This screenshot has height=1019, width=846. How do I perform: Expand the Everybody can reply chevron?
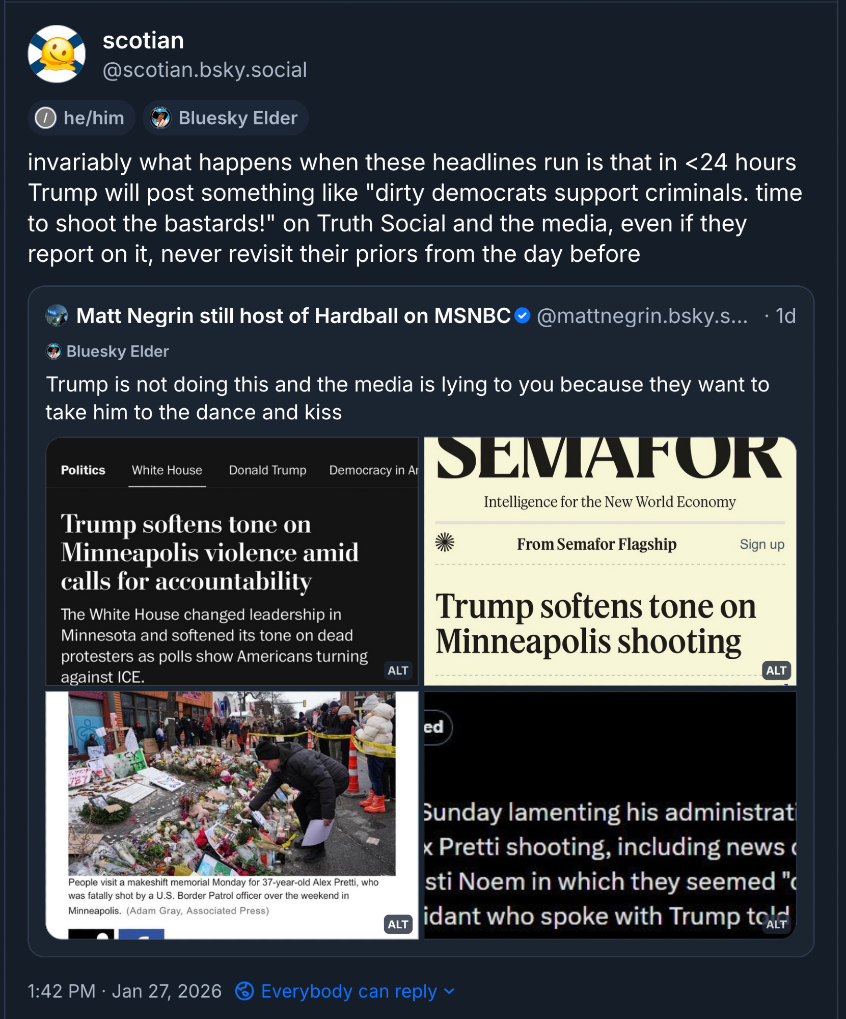click(x=449, y=991)
